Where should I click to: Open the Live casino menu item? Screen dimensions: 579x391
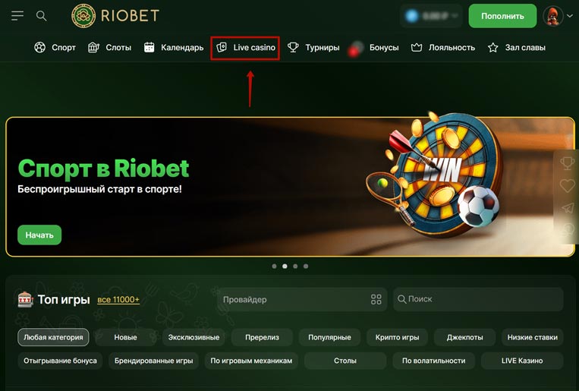tap(245, 48)
